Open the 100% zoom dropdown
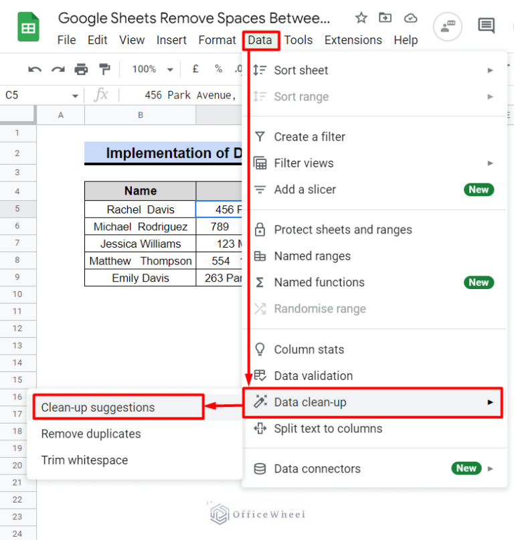This screenshot has height=540, width=514. click(x=152, y=69)
